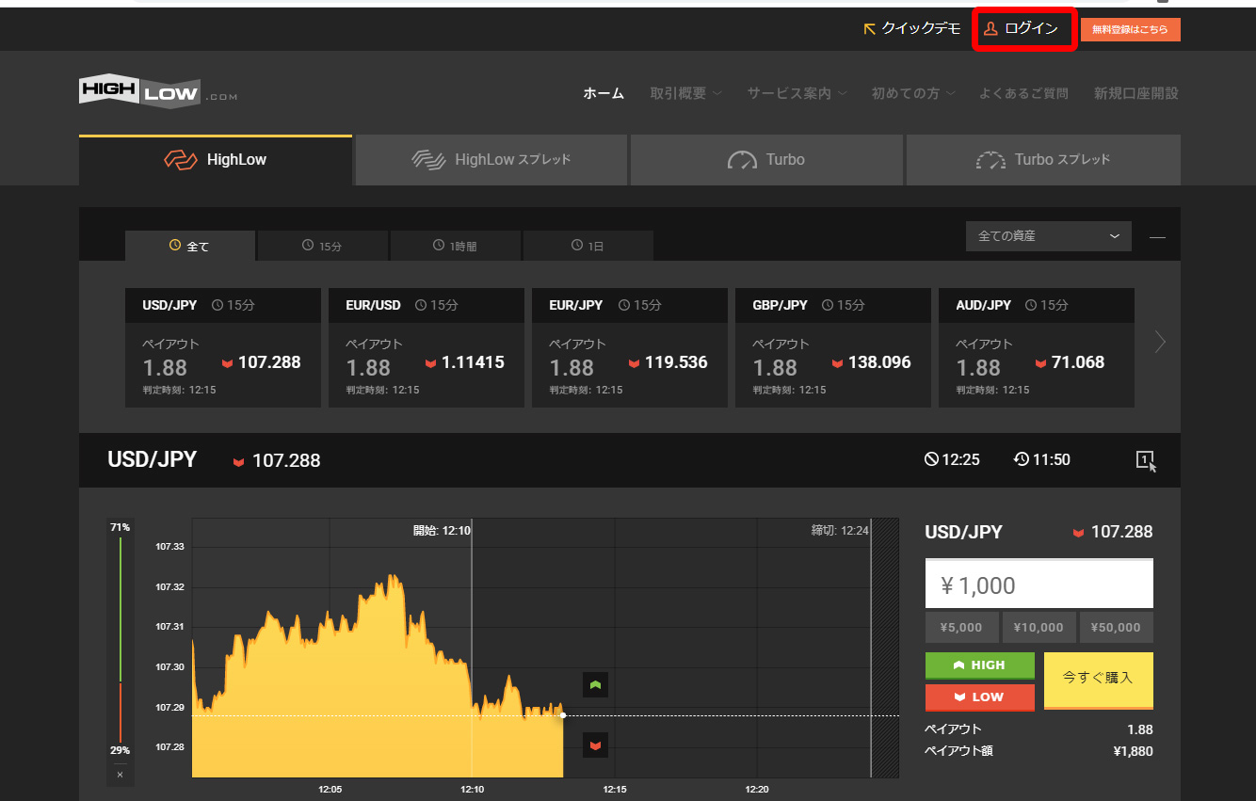Set amount to ¥50,000
Viewport: 1256px width, 801px height.
(x=1116, y=628)
